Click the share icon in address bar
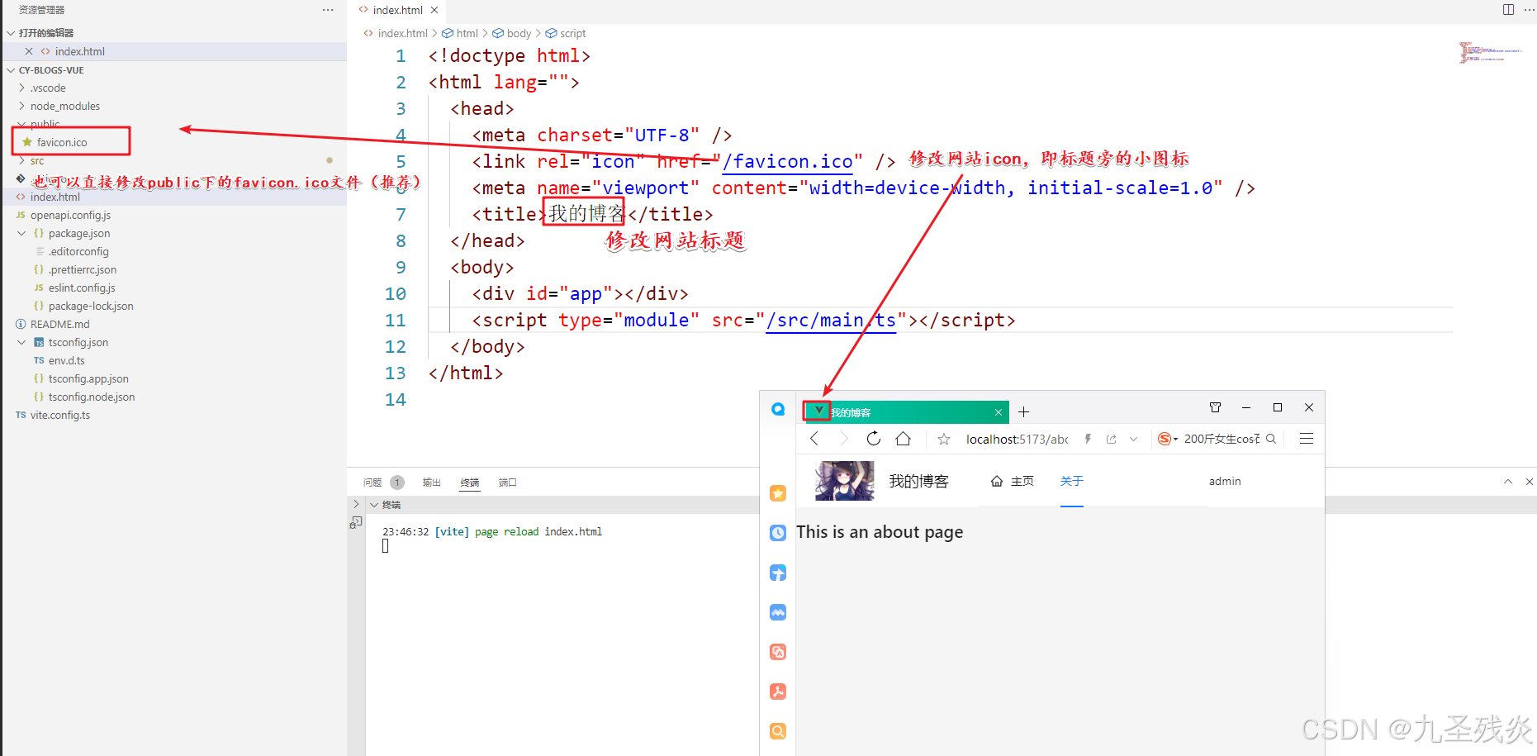 click(1112, 440)
